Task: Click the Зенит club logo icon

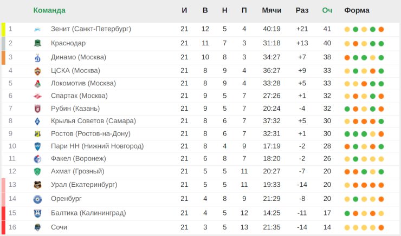Action: pyautogui.click(x=37, y=29)
